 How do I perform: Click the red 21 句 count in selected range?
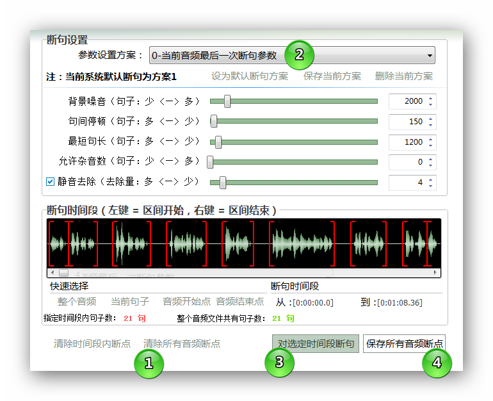point(134,318)
